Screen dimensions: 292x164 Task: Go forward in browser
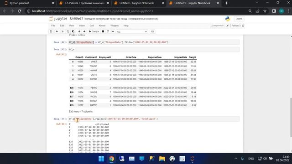pyautogui.click(x=12, y=11)
